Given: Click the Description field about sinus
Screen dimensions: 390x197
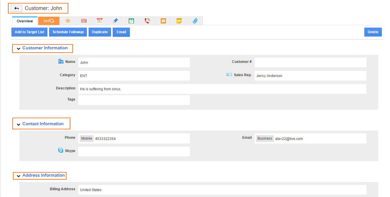Looking at the screenshot, I should pos(222,89).
